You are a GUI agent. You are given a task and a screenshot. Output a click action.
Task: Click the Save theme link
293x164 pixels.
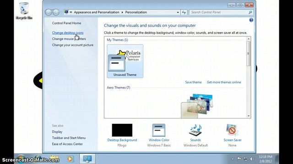[x=193, y=82]
